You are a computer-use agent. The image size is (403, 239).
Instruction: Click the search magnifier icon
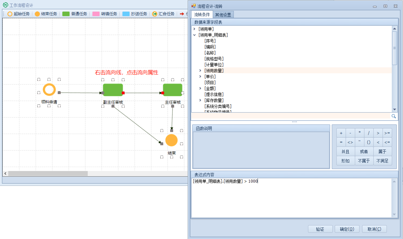393,116
